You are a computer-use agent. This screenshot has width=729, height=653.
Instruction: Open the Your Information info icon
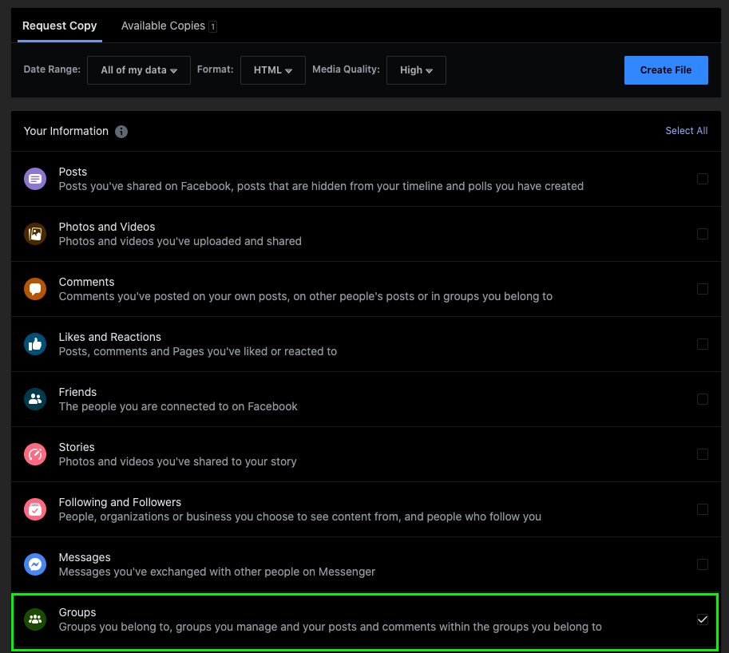pyautogui.click(x=121, y=132)
